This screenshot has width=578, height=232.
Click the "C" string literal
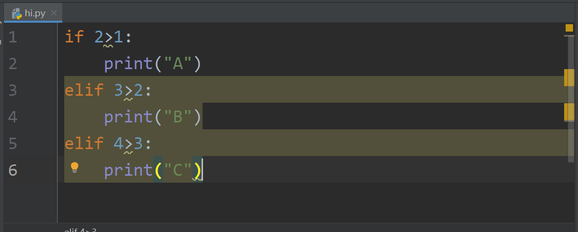pos(178,170)
